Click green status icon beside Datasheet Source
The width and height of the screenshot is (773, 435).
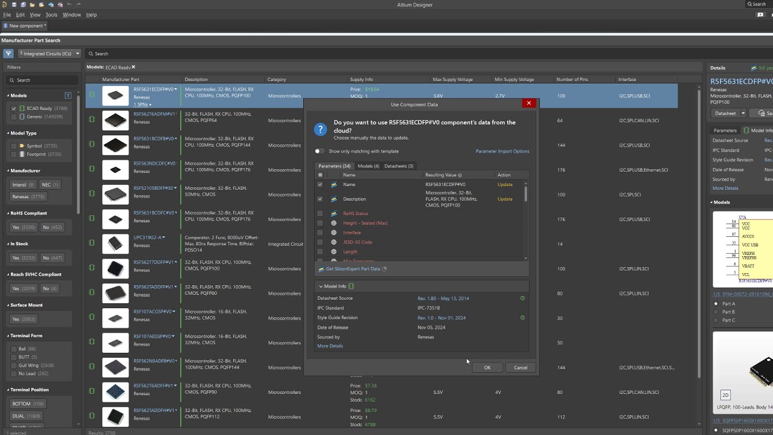click(x=522, y=298)
